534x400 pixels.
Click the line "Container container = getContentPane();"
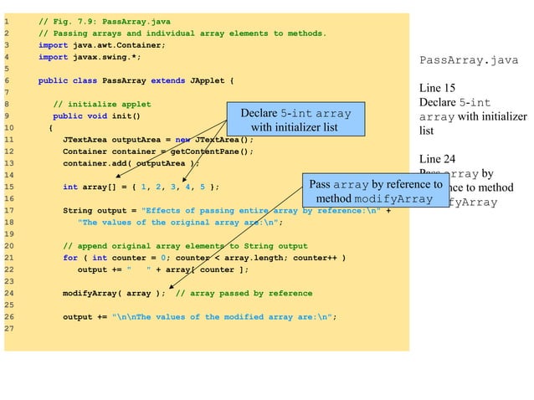[158, 151]
